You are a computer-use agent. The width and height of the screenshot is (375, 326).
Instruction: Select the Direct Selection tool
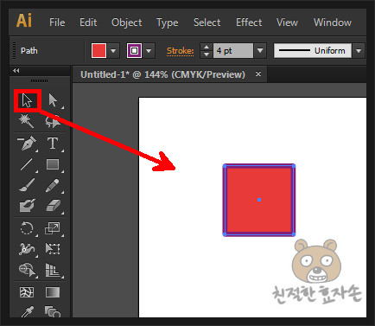click(53, 100)
